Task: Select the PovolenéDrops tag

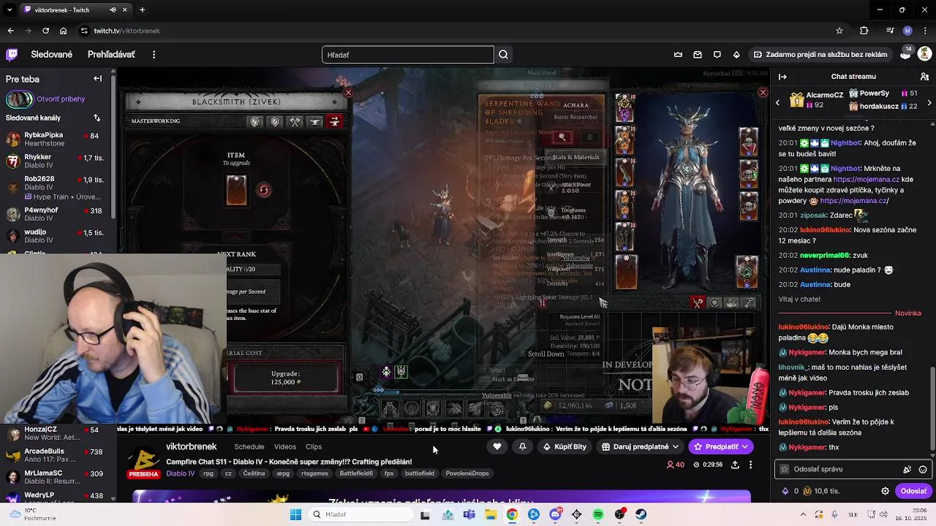Action: (467, 473)
